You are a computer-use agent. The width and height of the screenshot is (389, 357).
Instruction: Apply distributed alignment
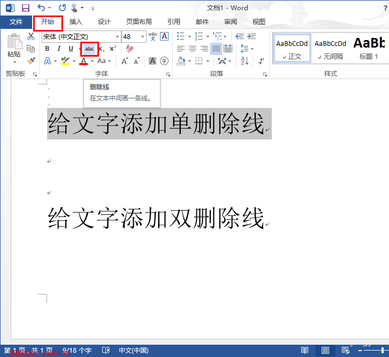tap(228, 49)
